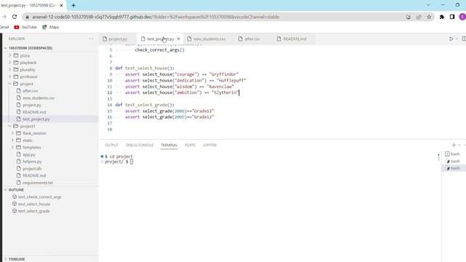Open app.py in project1
Screen dimensions: 466x262
click(x=29, y=154)
